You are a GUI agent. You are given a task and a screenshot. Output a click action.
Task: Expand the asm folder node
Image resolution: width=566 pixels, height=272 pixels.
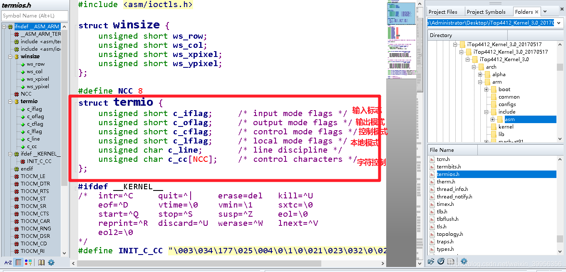(492, 119)
